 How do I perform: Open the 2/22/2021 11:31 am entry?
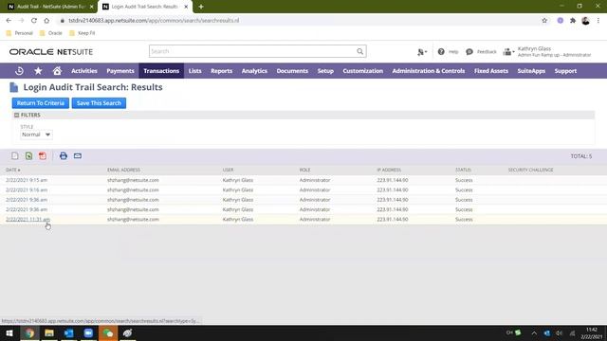tap(28, 219)
